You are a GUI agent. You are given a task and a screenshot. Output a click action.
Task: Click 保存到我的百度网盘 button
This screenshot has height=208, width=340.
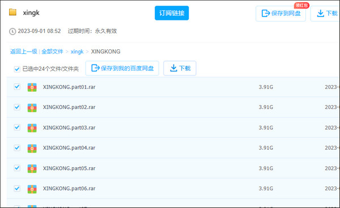pos(122,69)
